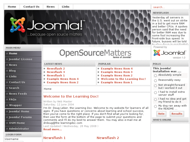Open Newsflash 2 in Latest News

(x=56, y=69)
